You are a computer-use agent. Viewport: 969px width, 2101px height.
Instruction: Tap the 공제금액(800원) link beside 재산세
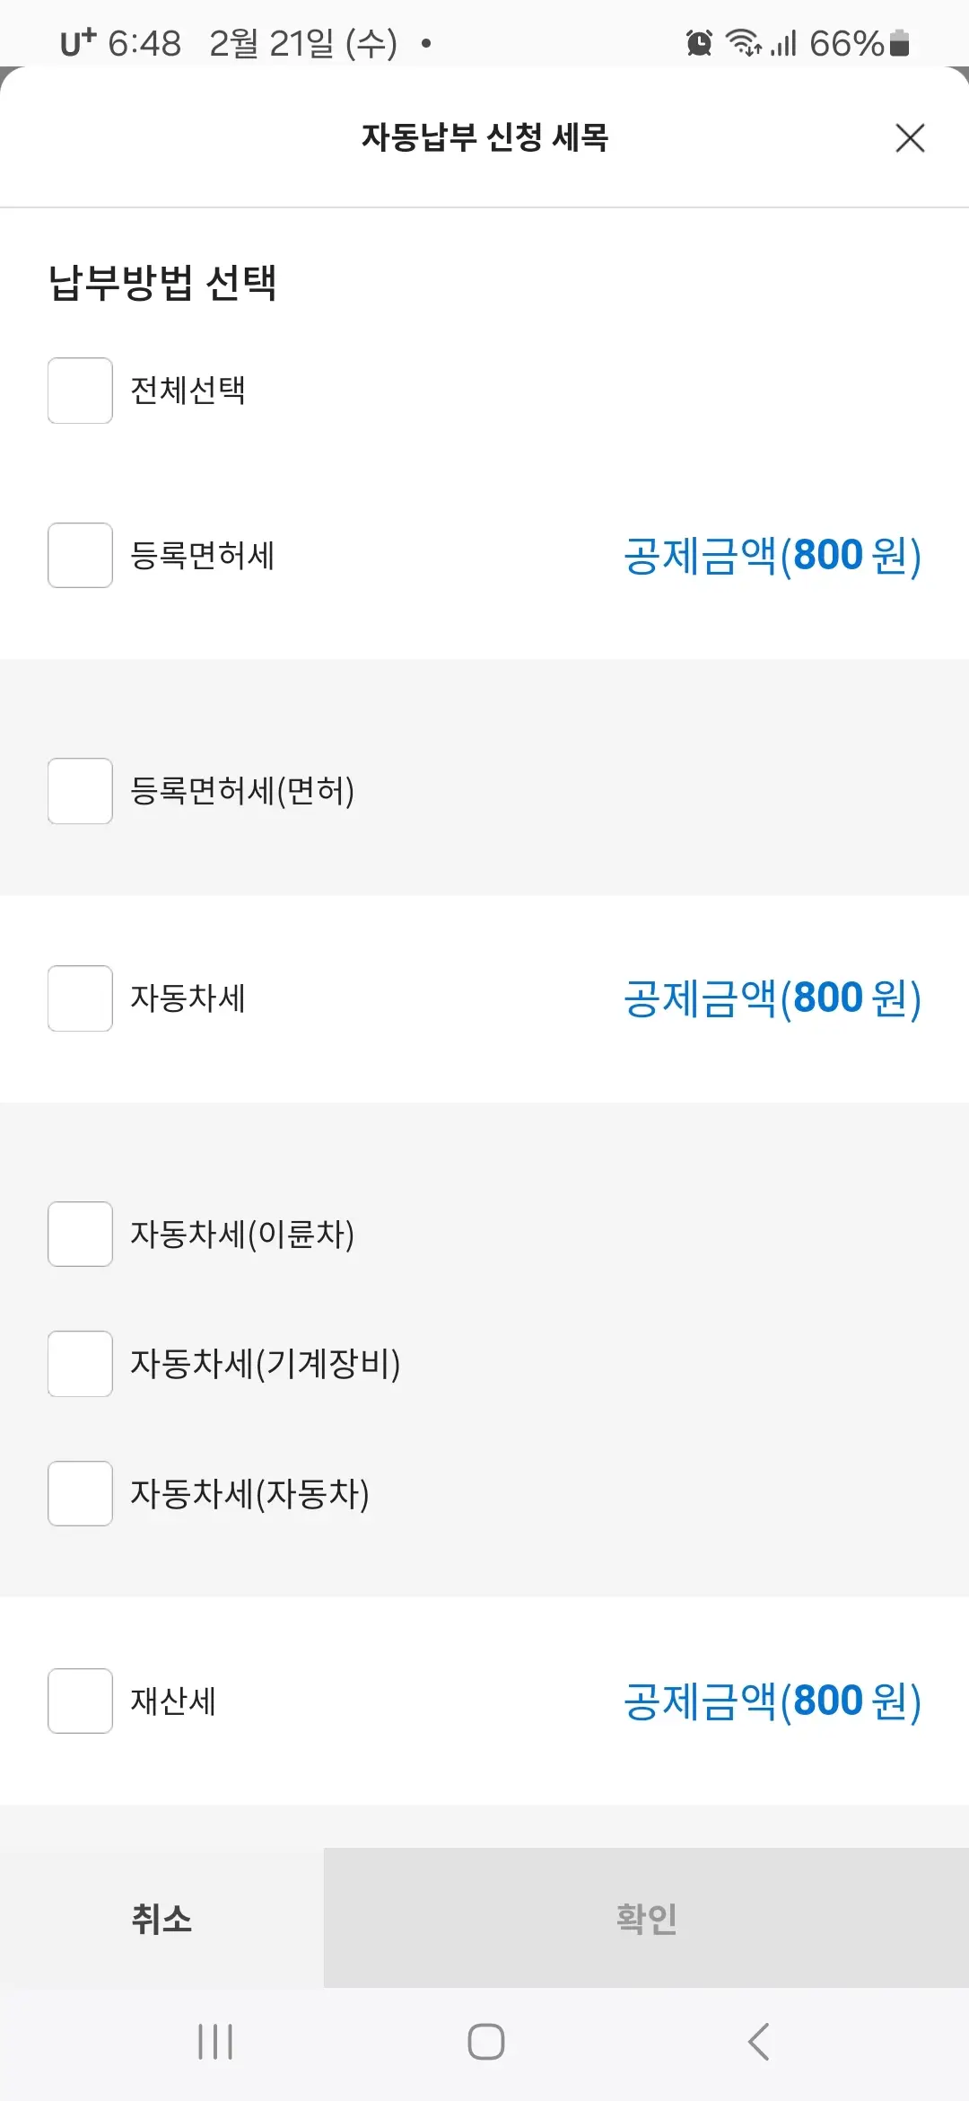(x=770, y=1700)
